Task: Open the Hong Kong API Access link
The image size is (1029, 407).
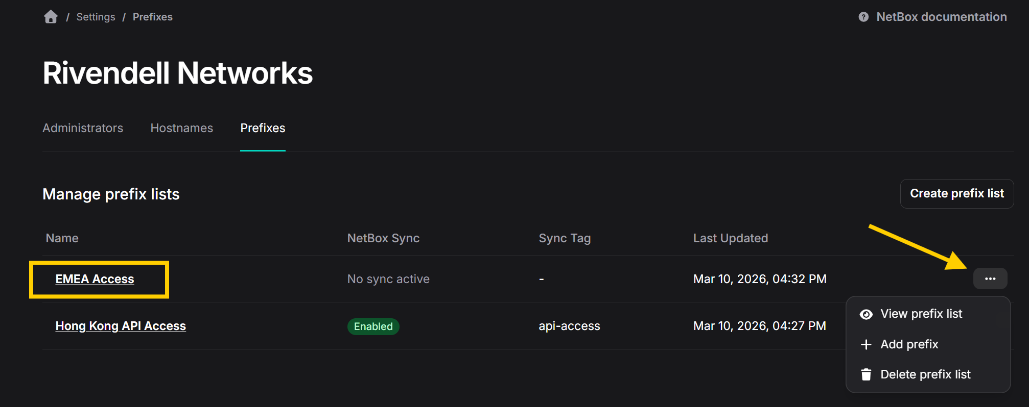Action: 121,326
